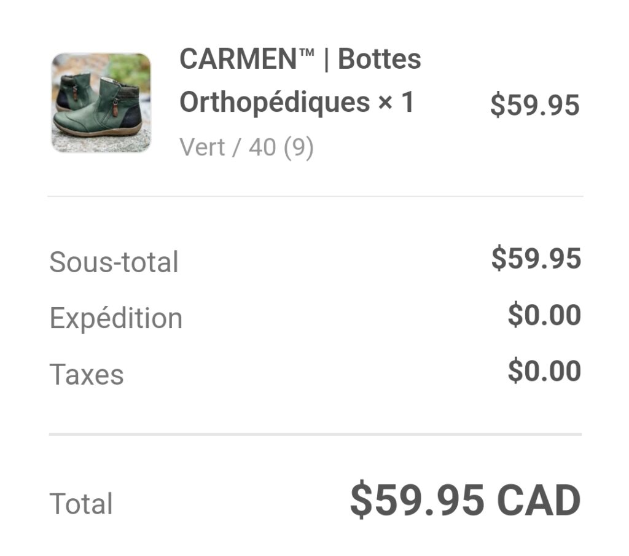Image resolution: width=629 pixels, height=556 pixels.
Task: Click the "Expédition" label
Action: coord(115,318)
